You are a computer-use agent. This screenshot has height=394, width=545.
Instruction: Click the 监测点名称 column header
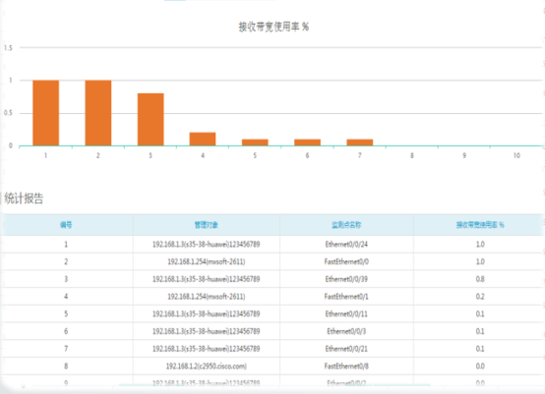[346, 225]
